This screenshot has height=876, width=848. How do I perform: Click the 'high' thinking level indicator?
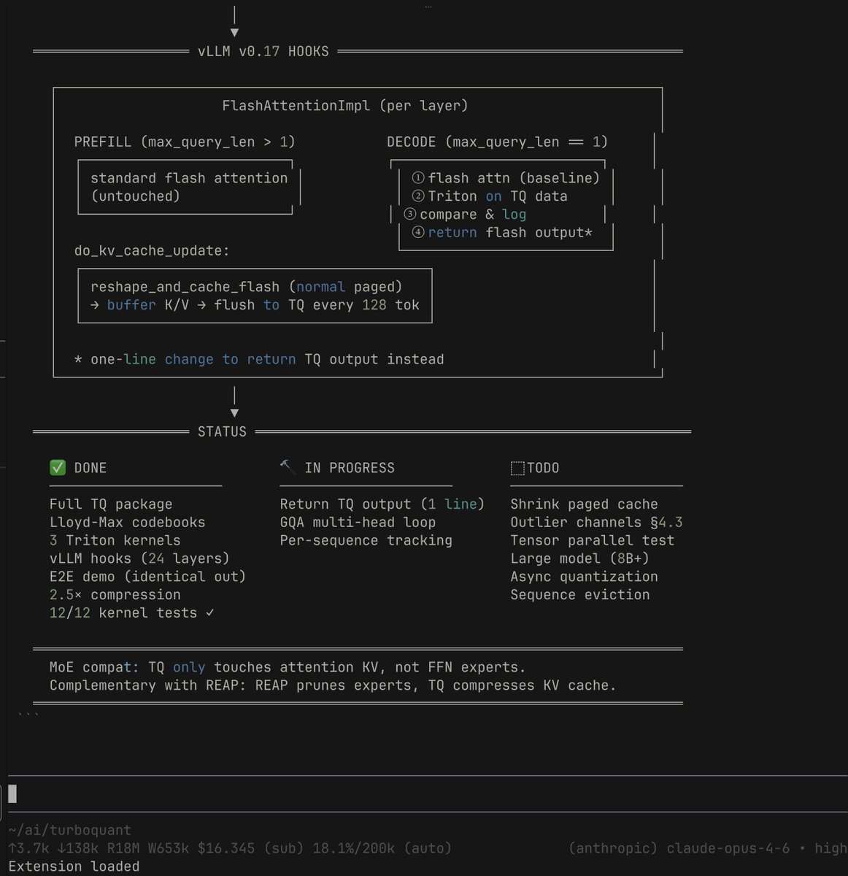point(831,848)
